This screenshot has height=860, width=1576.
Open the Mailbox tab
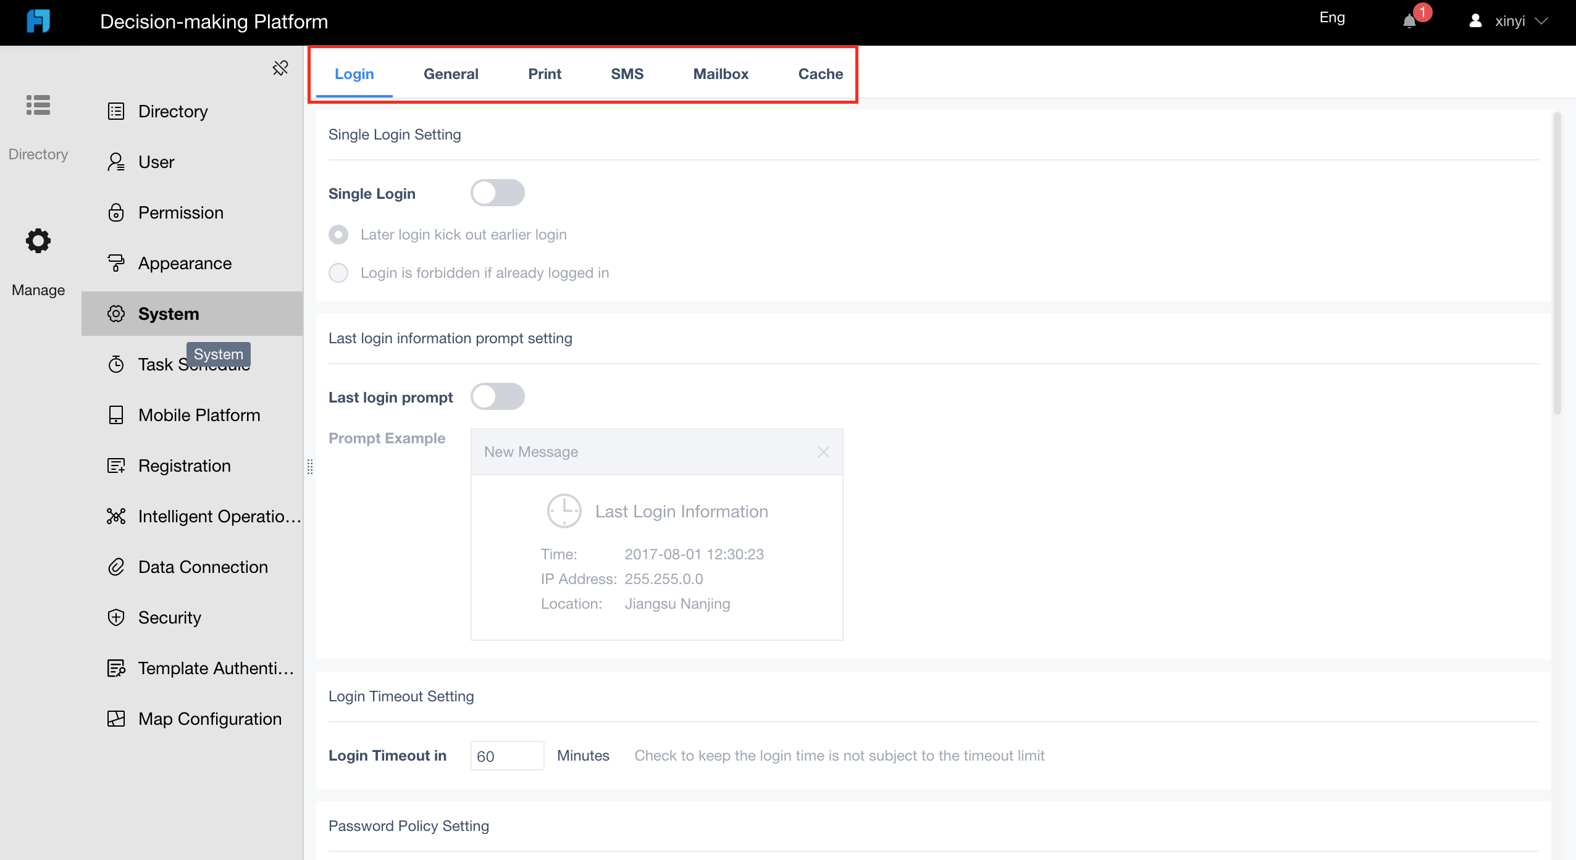[x=720, y=73]
